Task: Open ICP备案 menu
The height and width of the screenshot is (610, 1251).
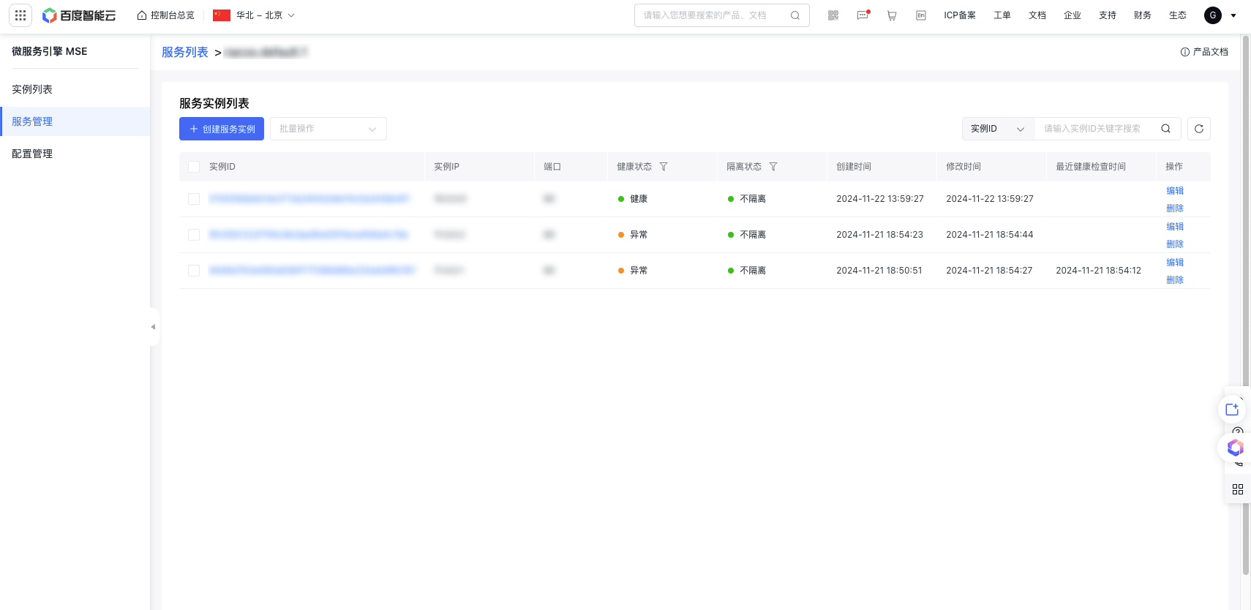Action: (960, 15)
